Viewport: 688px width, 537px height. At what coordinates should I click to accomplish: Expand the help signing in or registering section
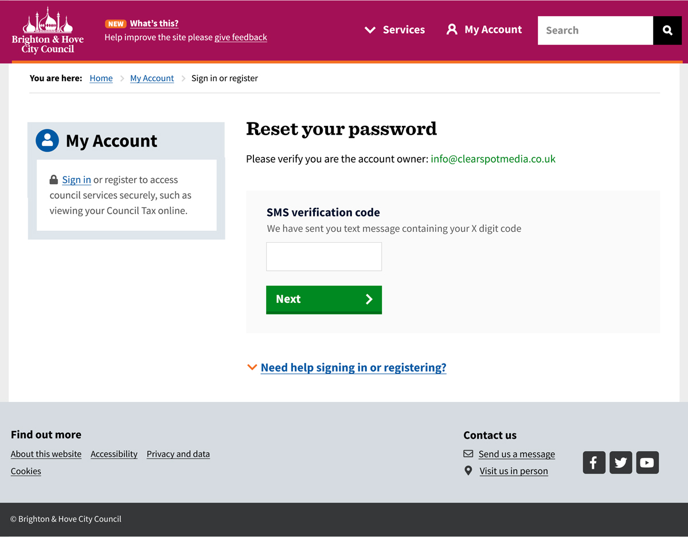pyautogui.click(x=353, y=368)
